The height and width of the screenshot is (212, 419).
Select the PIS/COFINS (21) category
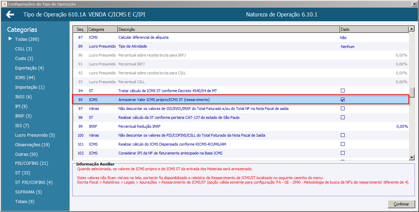click(32, 163)
